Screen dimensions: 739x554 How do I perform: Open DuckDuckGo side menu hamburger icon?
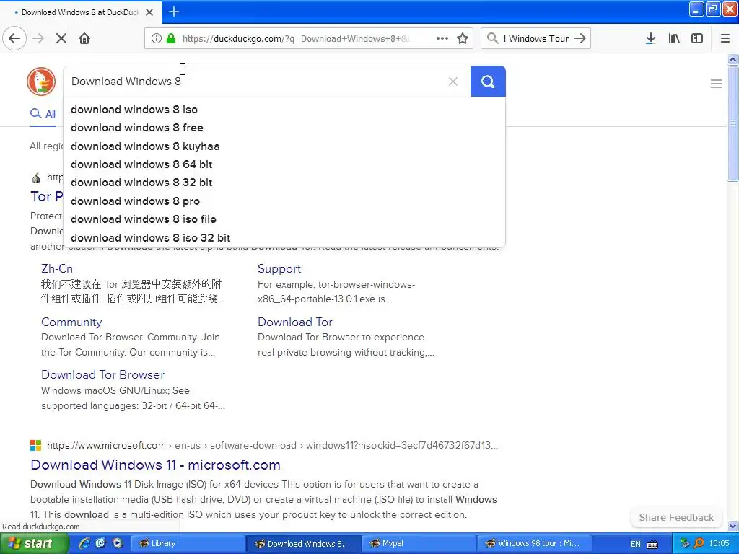coord(716,84)
